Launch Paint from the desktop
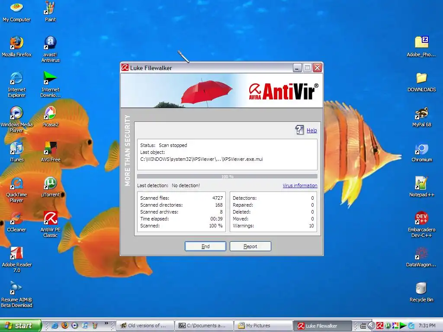The width and height of the screenshot is (443, 332). click(50, 11)
